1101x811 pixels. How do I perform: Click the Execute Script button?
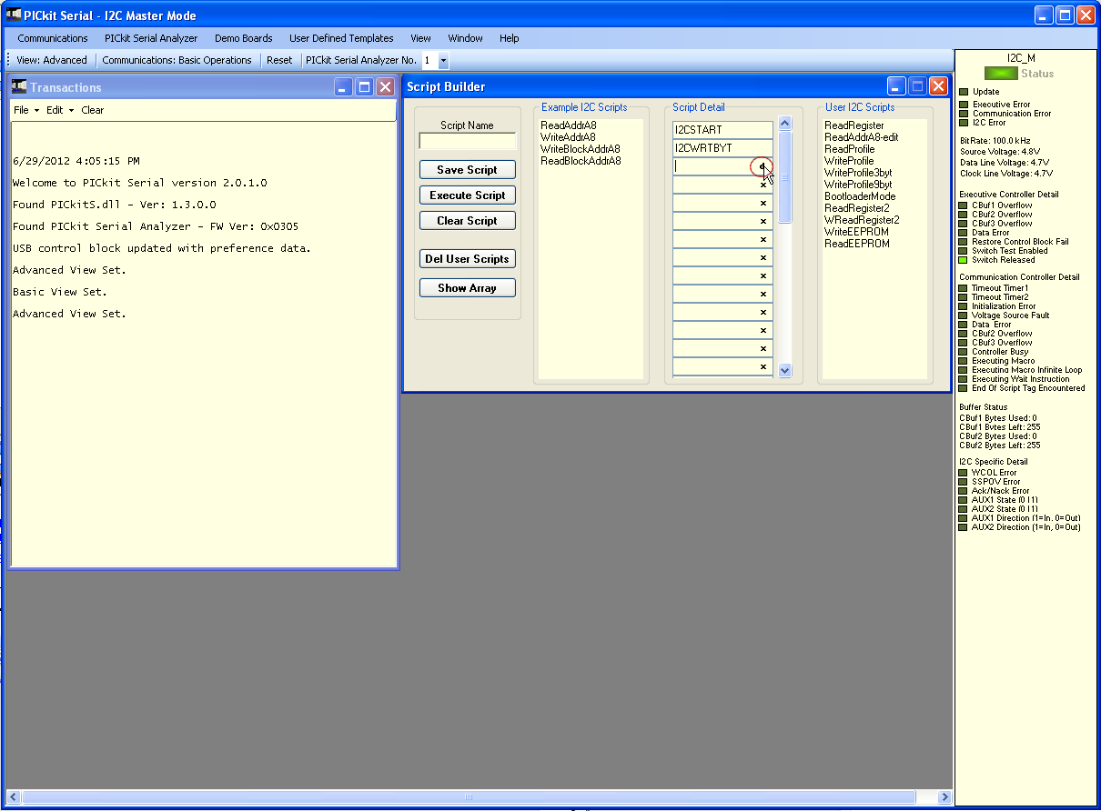(x=468, y=195)
